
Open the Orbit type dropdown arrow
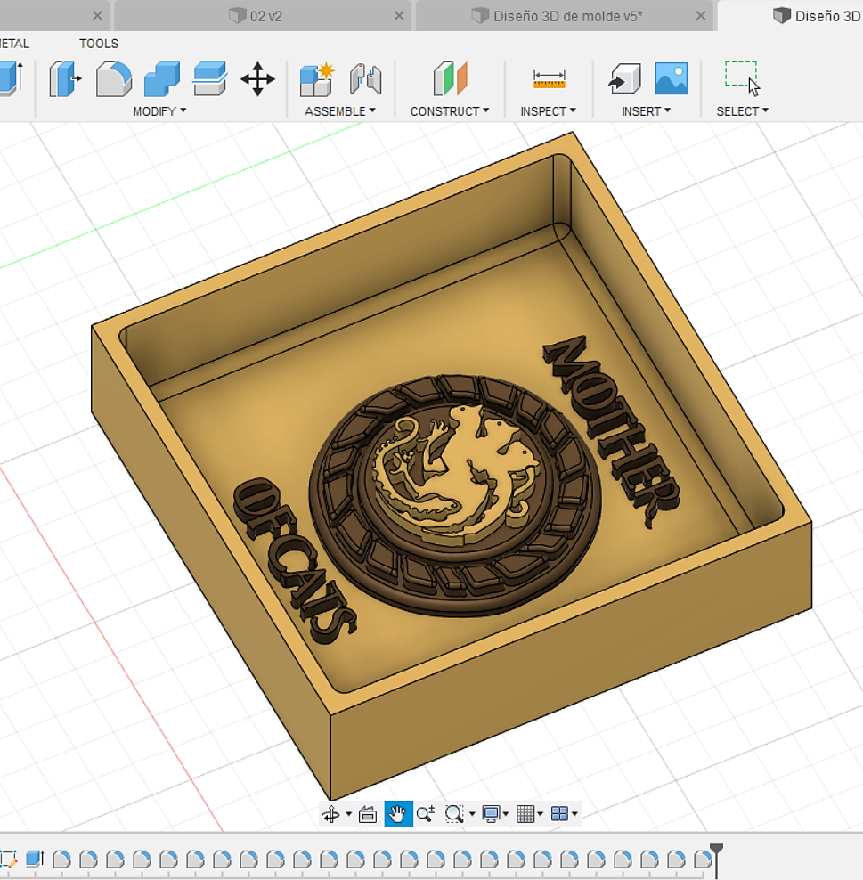[348, 814]
